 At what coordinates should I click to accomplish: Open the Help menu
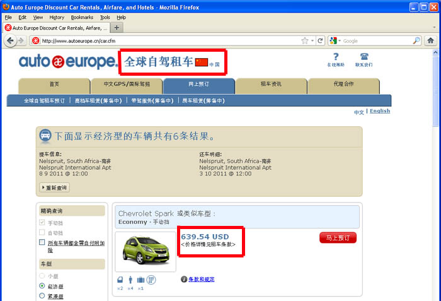click(121, 17)
